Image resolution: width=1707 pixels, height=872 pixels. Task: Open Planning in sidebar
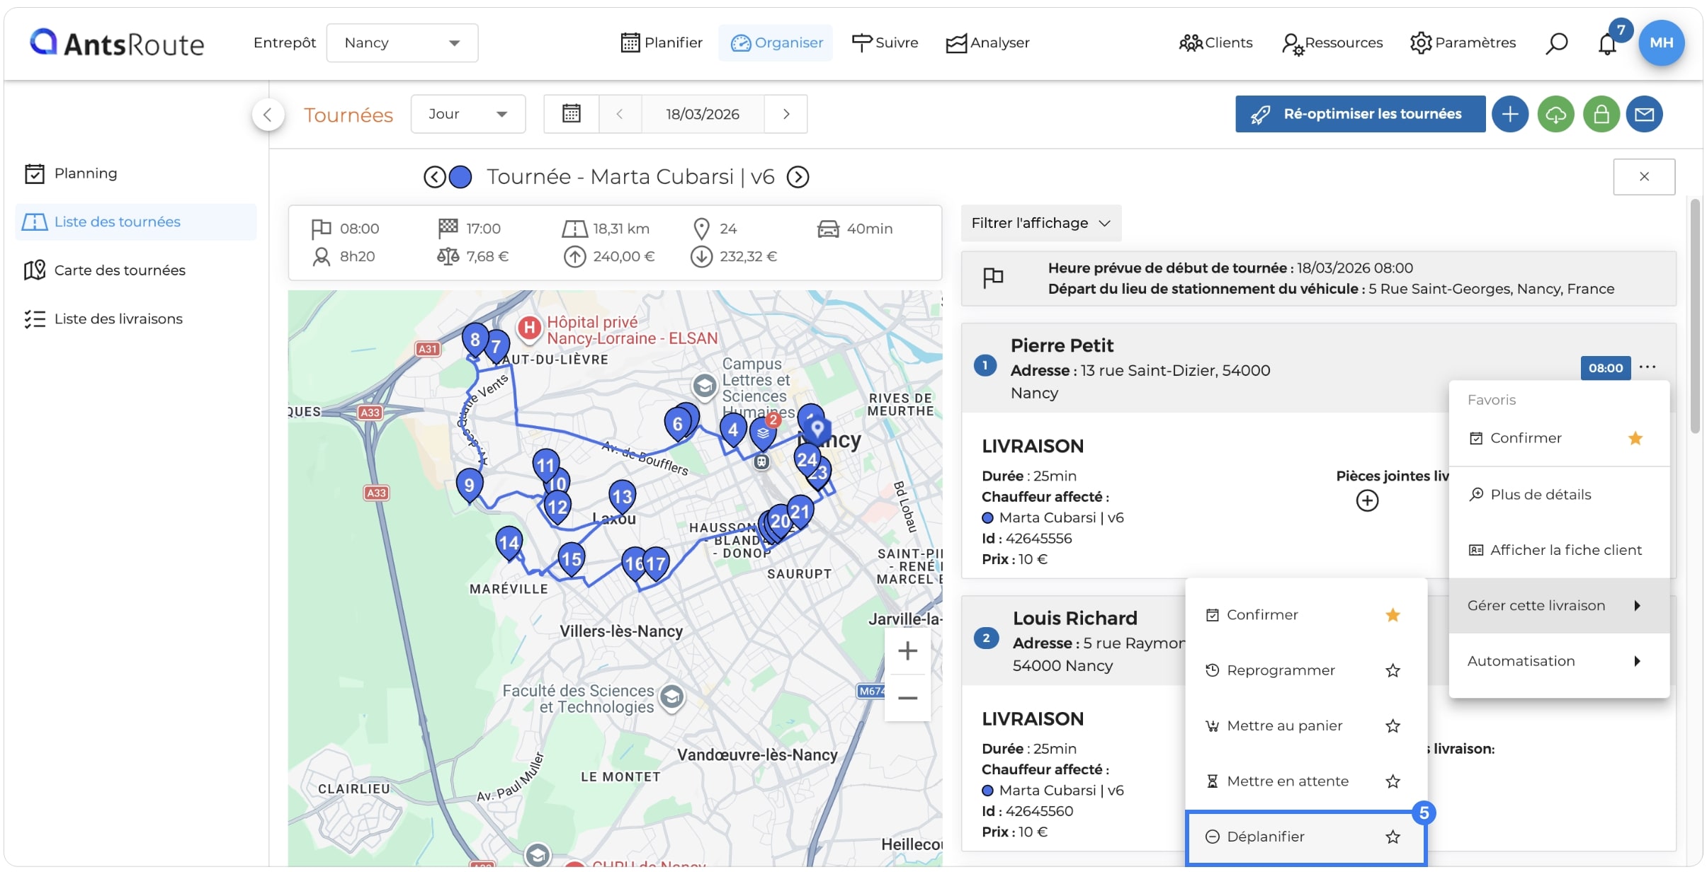pyautogui.click(x=135, y=174)
